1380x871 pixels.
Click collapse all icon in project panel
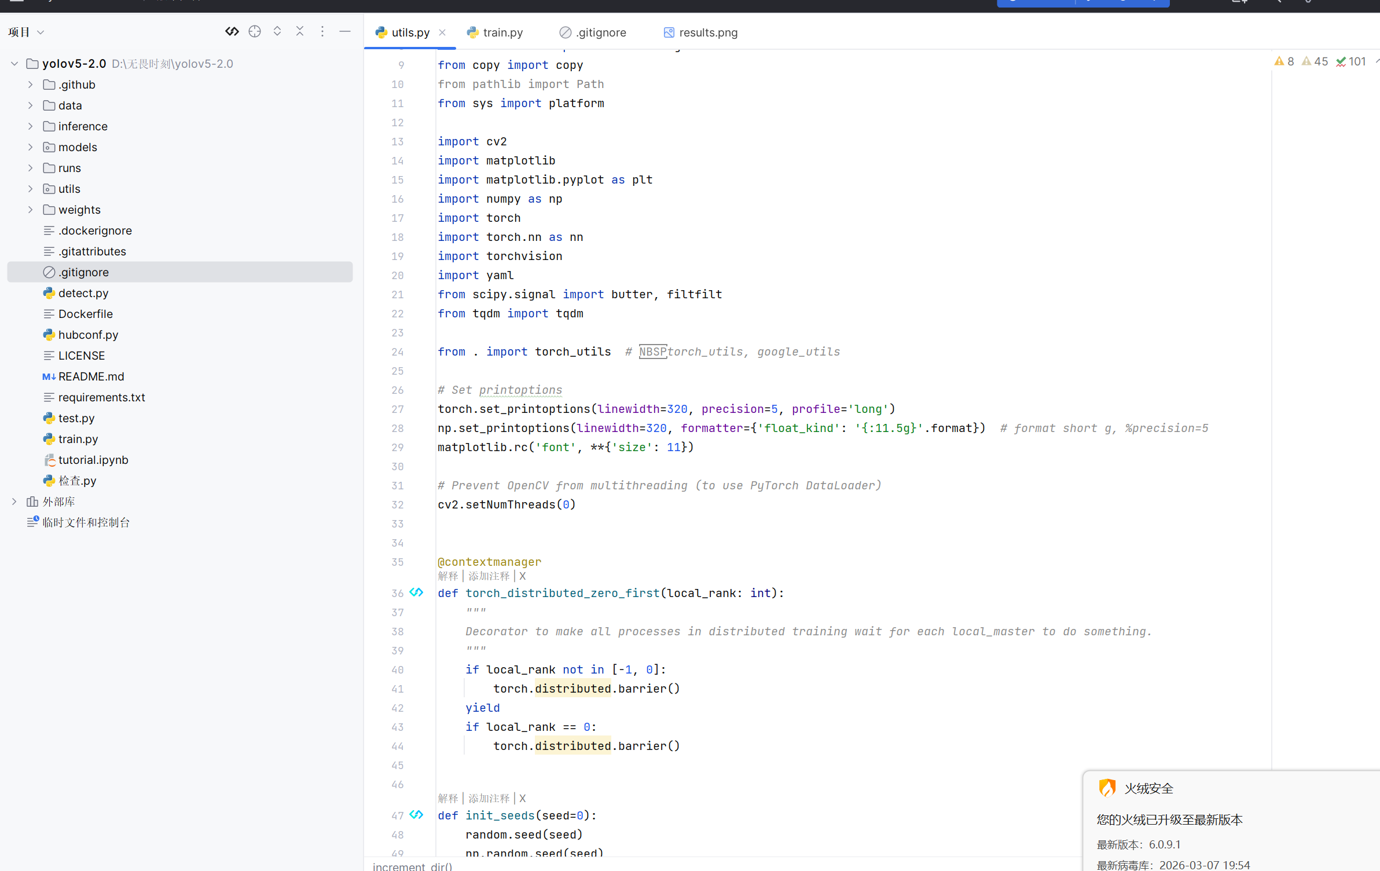click(x=300, y=32)
